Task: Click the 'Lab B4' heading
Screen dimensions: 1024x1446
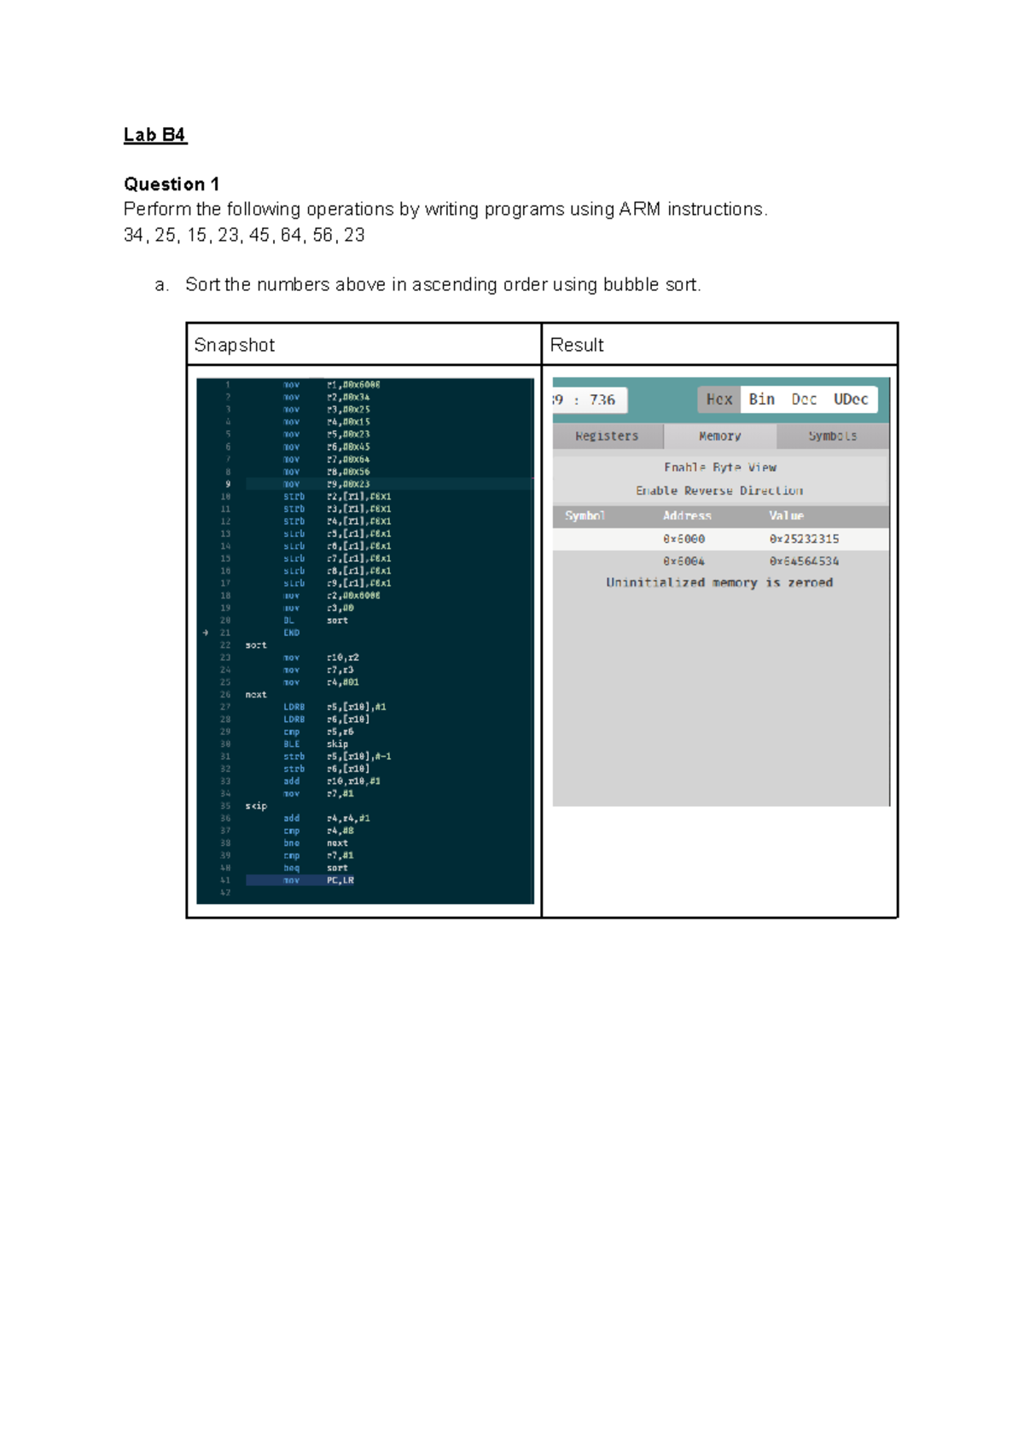Action: pyautogui.click(x=155, y=135)
